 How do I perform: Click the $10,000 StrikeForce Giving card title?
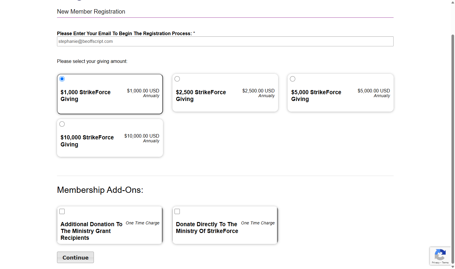click(87, 141)
